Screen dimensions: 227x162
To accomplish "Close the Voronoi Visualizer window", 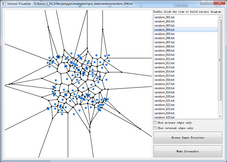I will [x=220, y=3].
